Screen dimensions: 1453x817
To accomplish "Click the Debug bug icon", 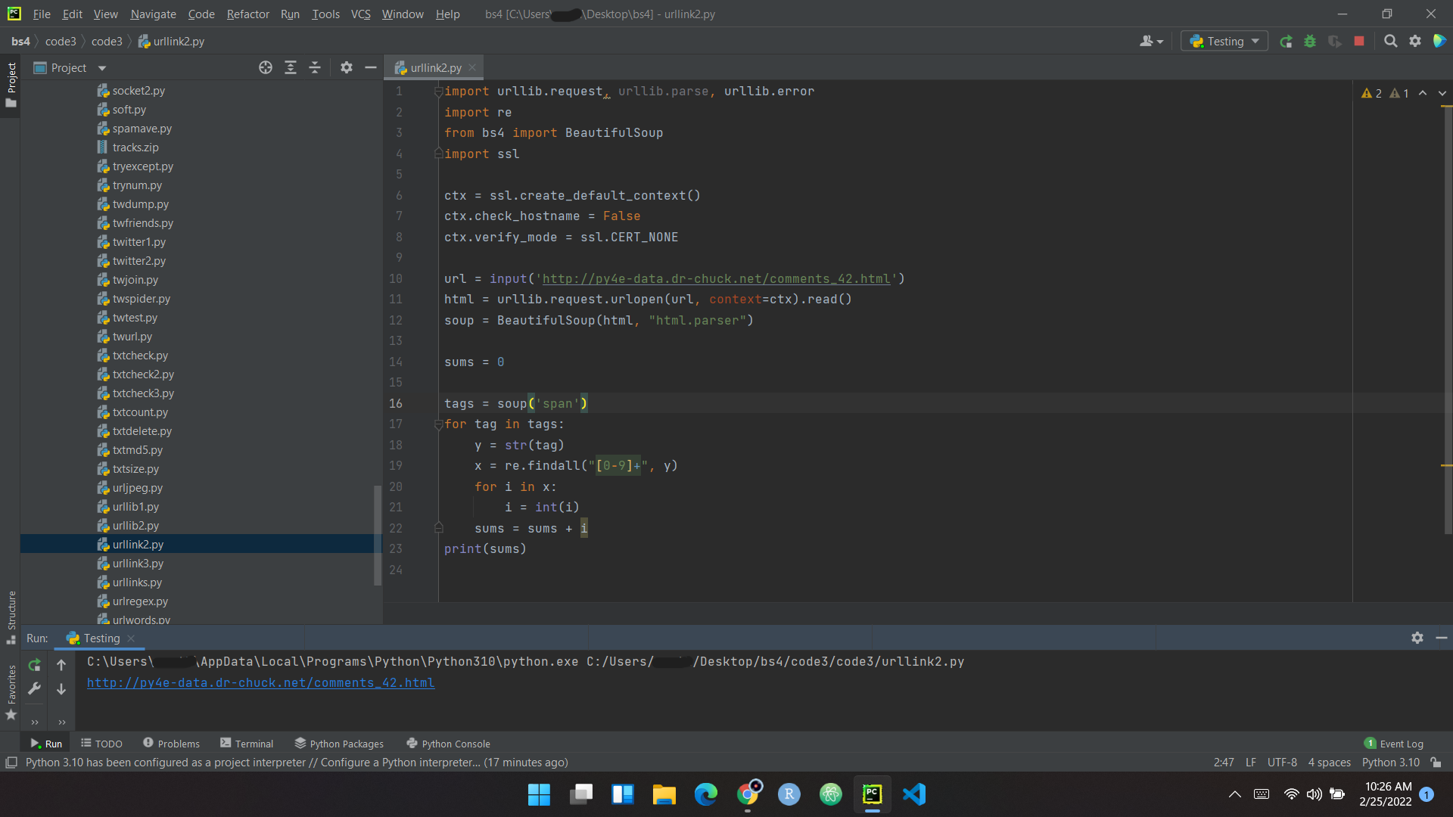I will pyautogui.click(x=1310, y=42).
